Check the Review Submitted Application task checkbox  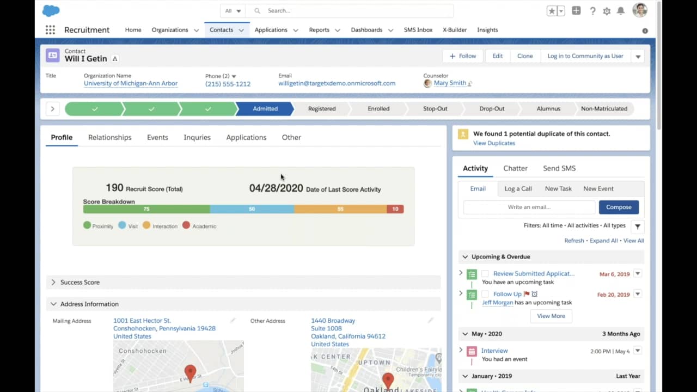(485, 274)
